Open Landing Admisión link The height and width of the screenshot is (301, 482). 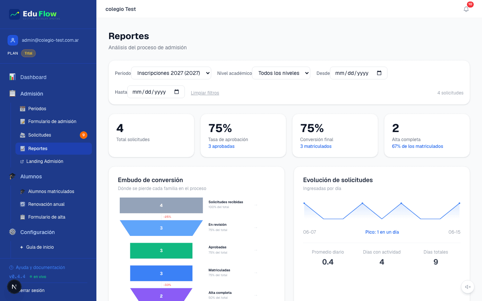pos(53,161)
